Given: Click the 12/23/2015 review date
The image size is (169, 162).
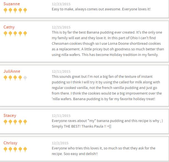Looking at the screenshot, I should coord(61,4).
